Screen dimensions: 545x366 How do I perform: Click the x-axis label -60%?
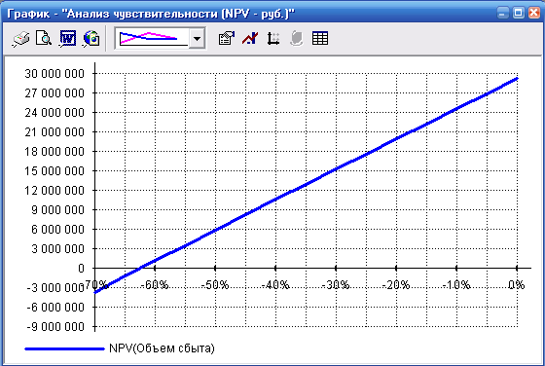[x=155, y=285]
